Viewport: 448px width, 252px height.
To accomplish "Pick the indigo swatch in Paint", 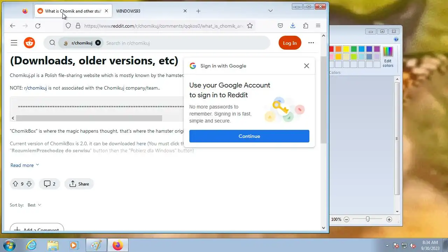I will 369,49.
